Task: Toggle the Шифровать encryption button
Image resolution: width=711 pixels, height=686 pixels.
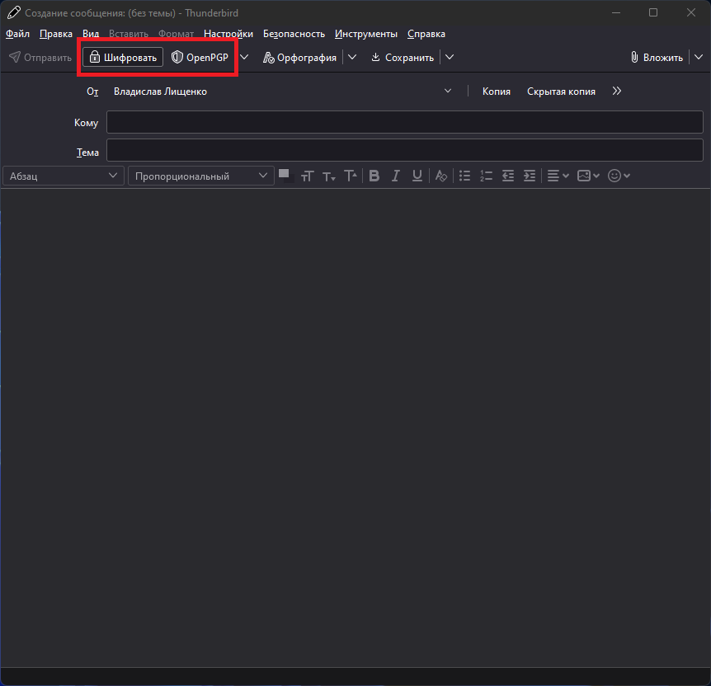Action: 123,57
